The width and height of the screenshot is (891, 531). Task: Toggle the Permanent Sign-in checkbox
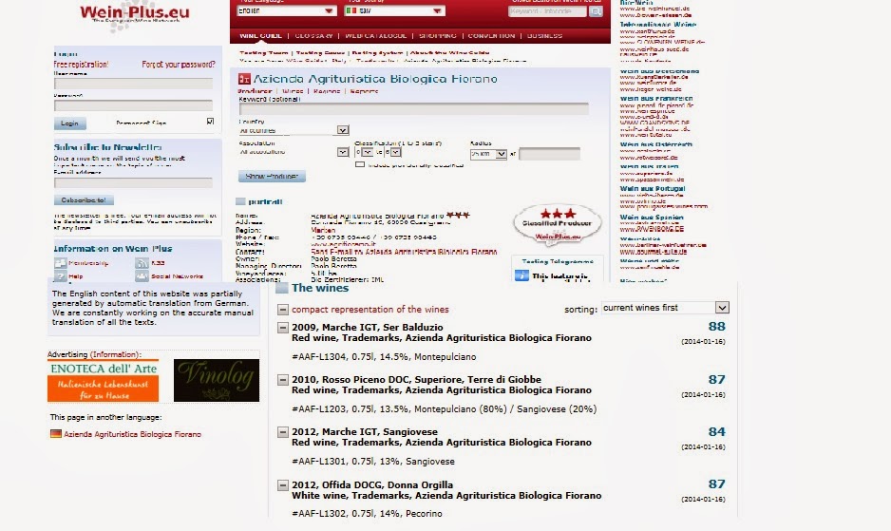tap(210, 121)
